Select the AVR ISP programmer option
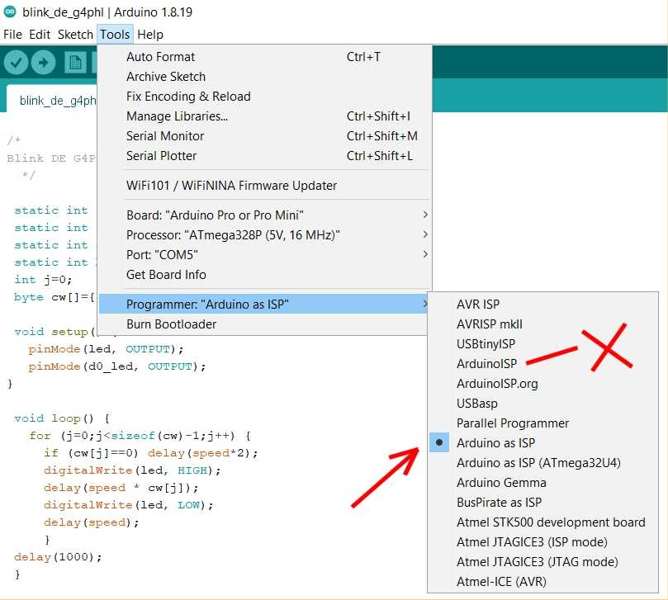This screenshot has width=668, height=600. (x=478, y=305)
